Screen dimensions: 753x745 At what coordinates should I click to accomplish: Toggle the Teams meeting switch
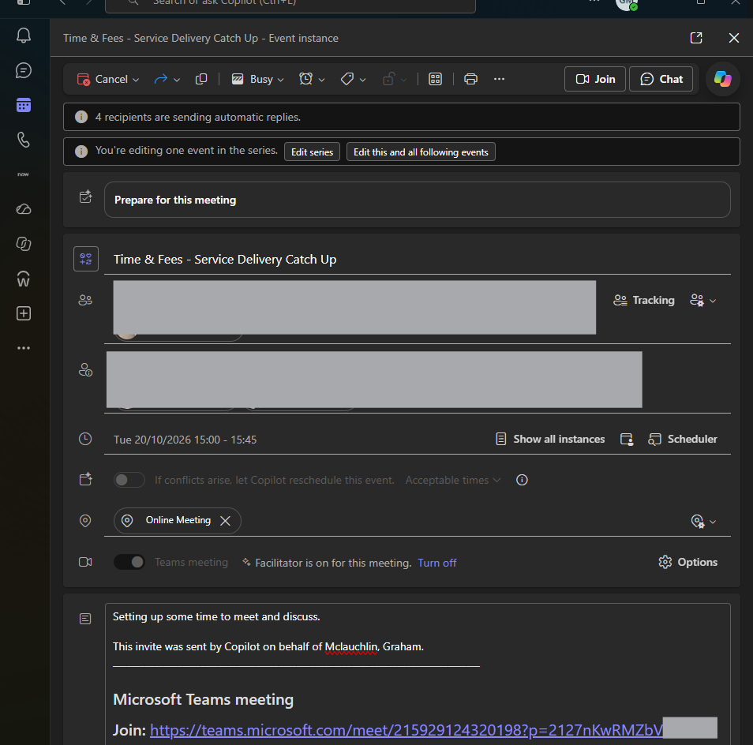pos(129,562)
